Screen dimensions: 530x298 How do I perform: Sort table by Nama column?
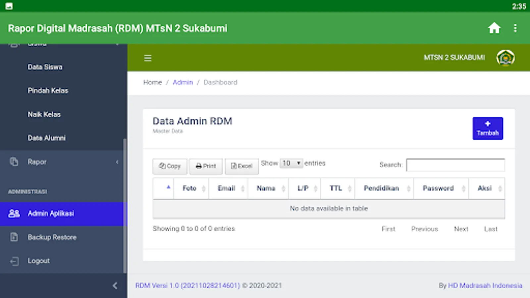(268, 188)
